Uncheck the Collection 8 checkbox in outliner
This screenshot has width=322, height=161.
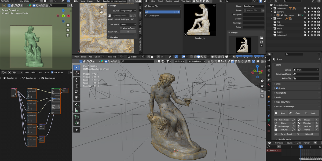pos(305,35)
